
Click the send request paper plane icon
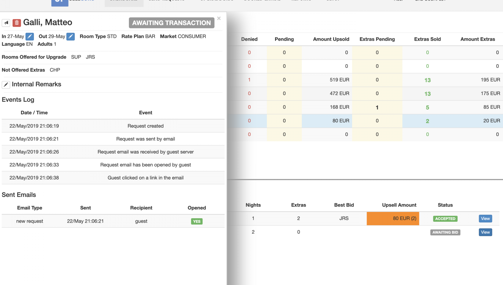[6, 23]
